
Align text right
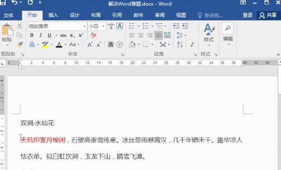pyautogui.click(x=150, y=35)
